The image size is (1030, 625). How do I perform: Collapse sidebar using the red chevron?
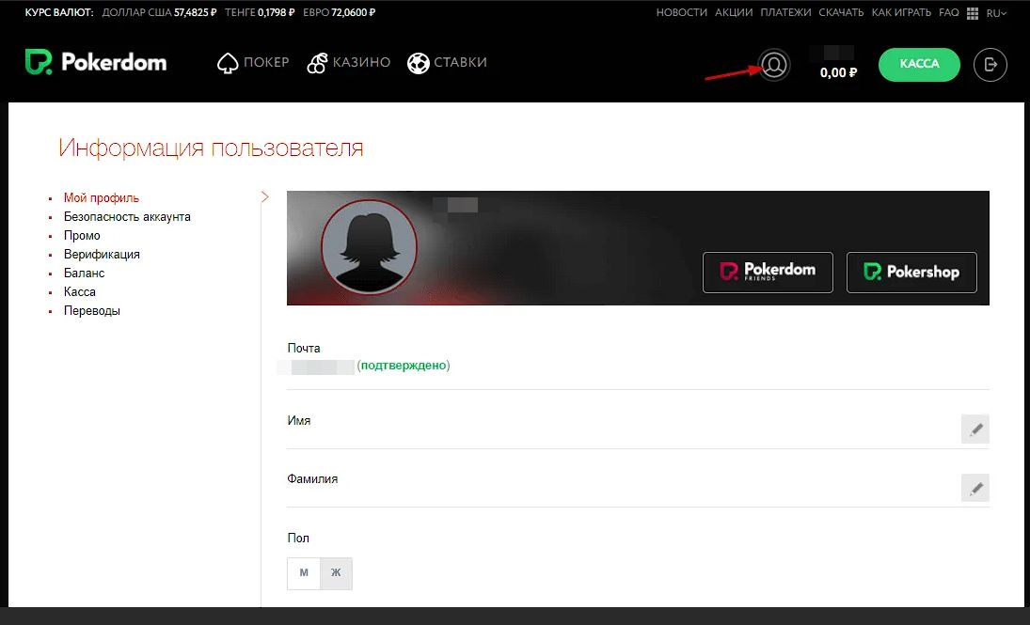coord(264,197)
